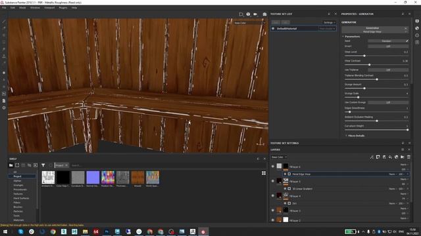
Task: Click the add mask icon in Layers
Action: [378, 157]
